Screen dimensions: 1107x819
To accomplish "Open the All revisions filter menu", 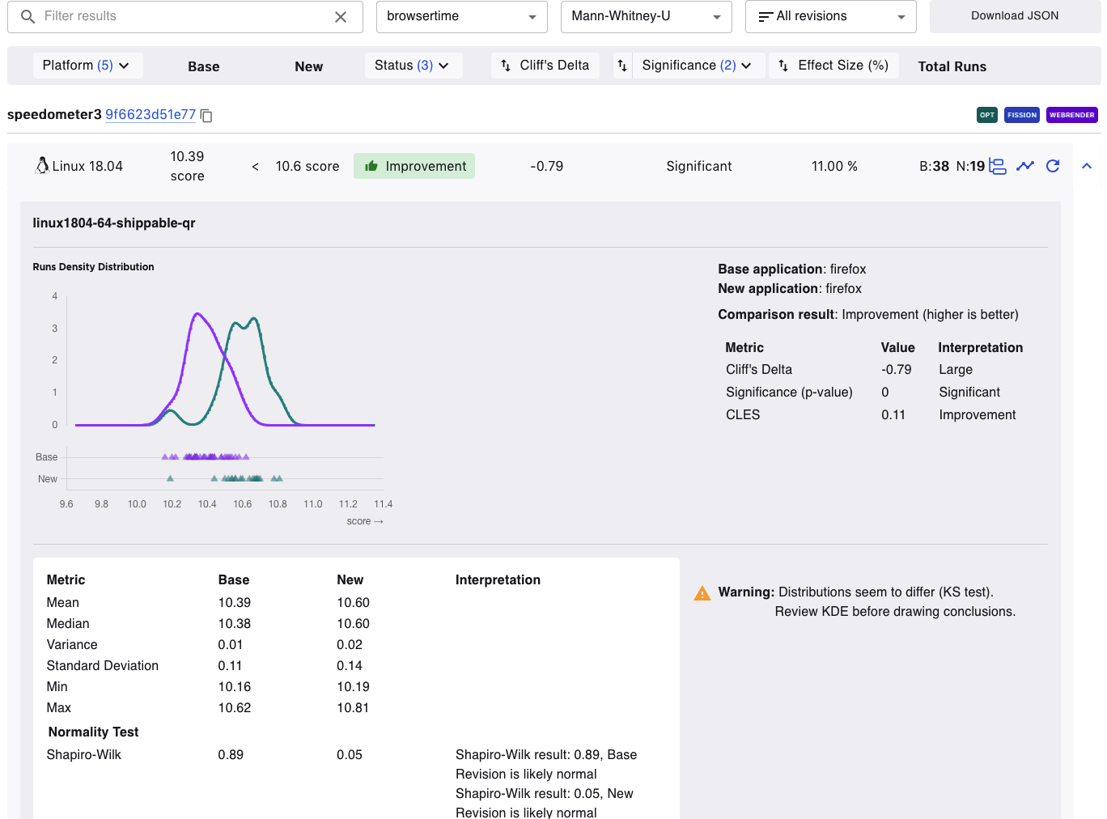I will (830, 17).
